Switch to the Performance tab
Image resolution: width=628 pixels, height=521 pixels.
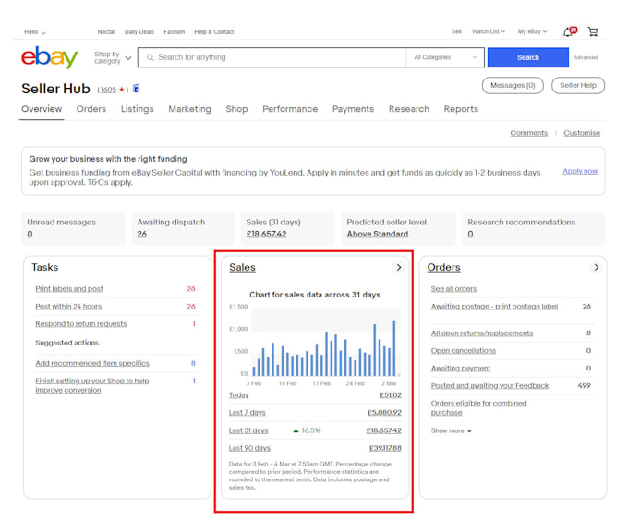290,109
